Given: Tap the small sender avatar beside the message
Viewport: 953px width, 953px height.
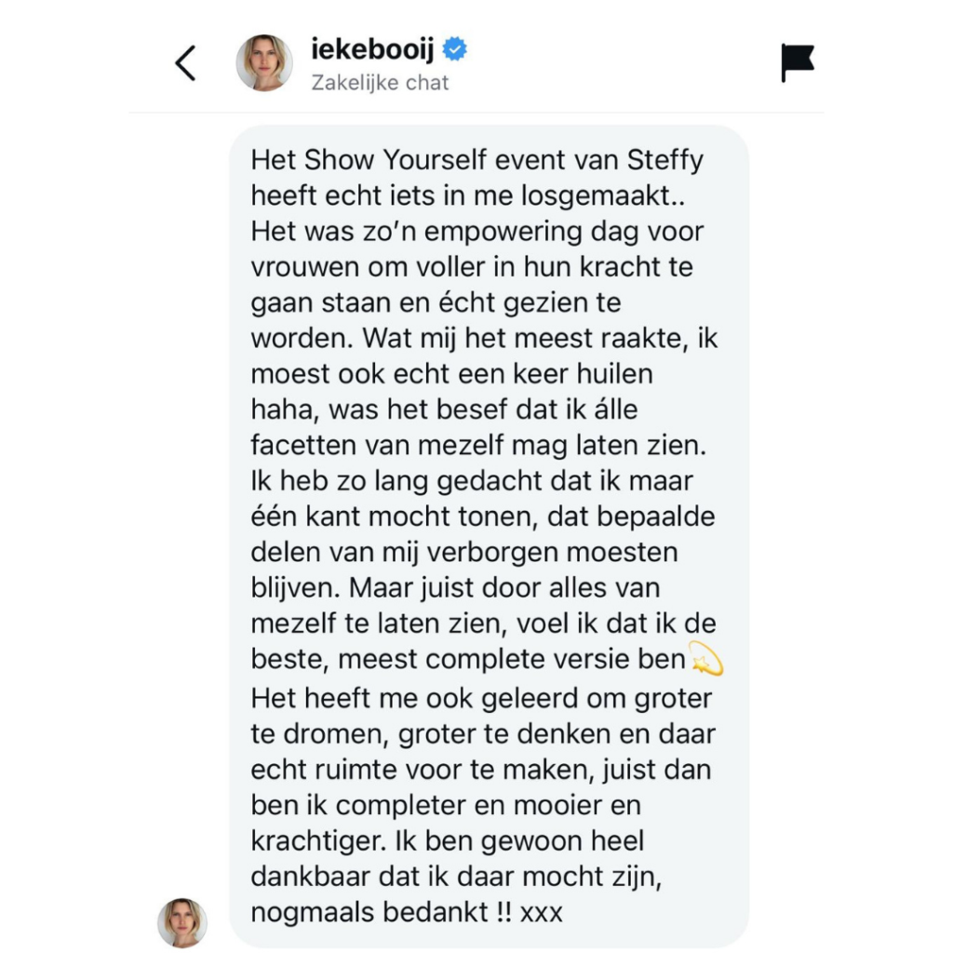Looking at the screenshot, I should [182, 922].
